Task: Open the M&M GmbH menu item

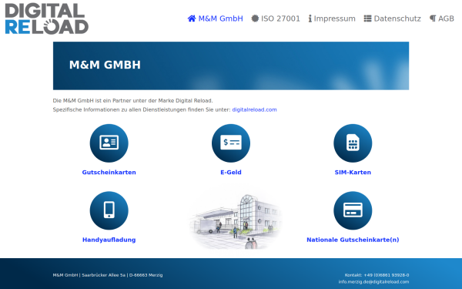Action: (x=216, y=18)
